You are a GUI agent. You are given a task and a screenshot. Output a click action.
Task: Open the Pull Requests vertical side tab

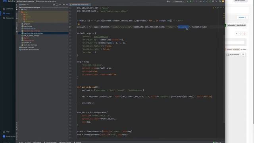click(x=17, y=27)
